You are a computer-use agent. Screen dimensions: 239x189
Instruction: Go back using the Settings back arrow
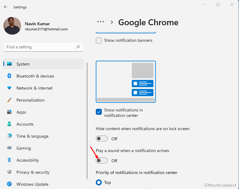point(6,7)
